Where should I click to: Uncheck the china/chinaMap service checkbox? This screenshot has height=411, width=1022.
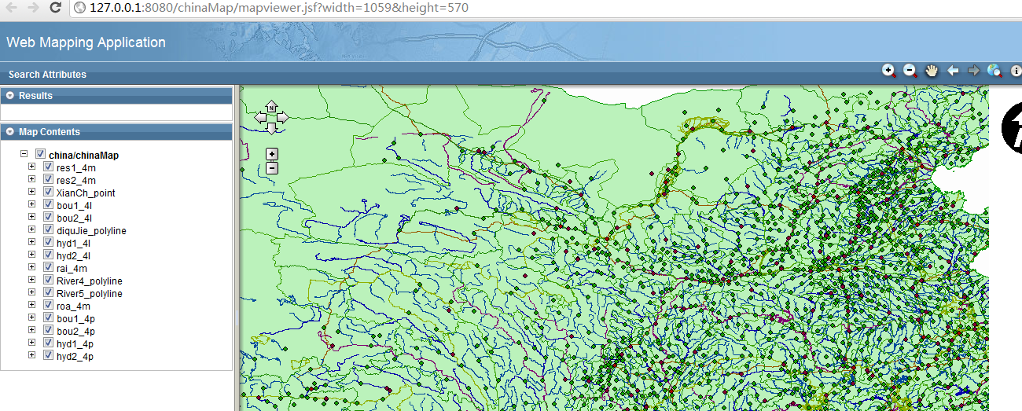point(40,155)
